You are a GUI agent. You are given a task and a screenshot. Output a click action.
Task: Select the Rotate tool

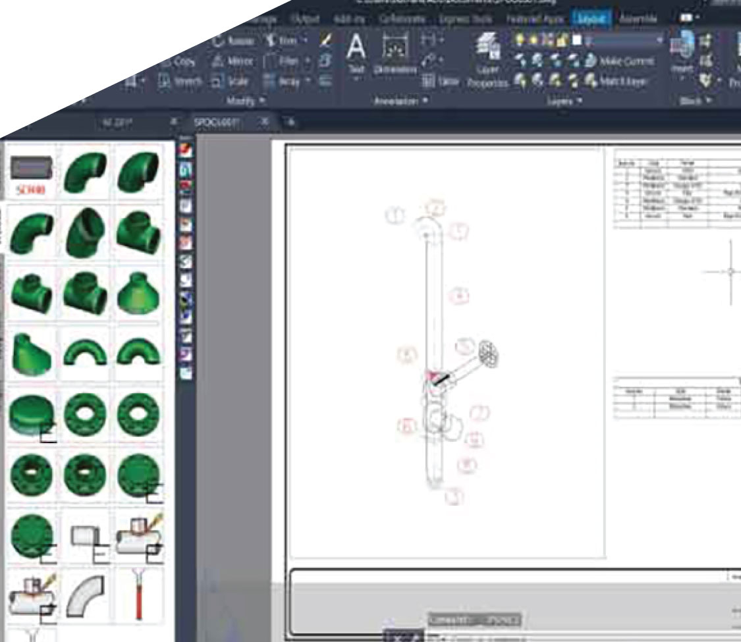pos(233,41)
